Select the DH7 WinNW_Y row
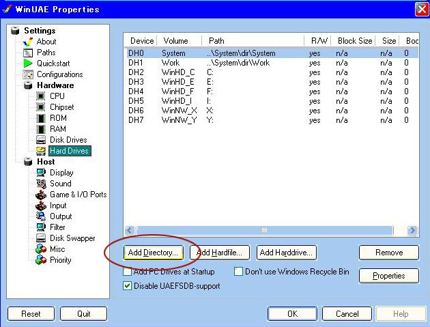This screenshot has height=327, width=430. pos(272,120)
